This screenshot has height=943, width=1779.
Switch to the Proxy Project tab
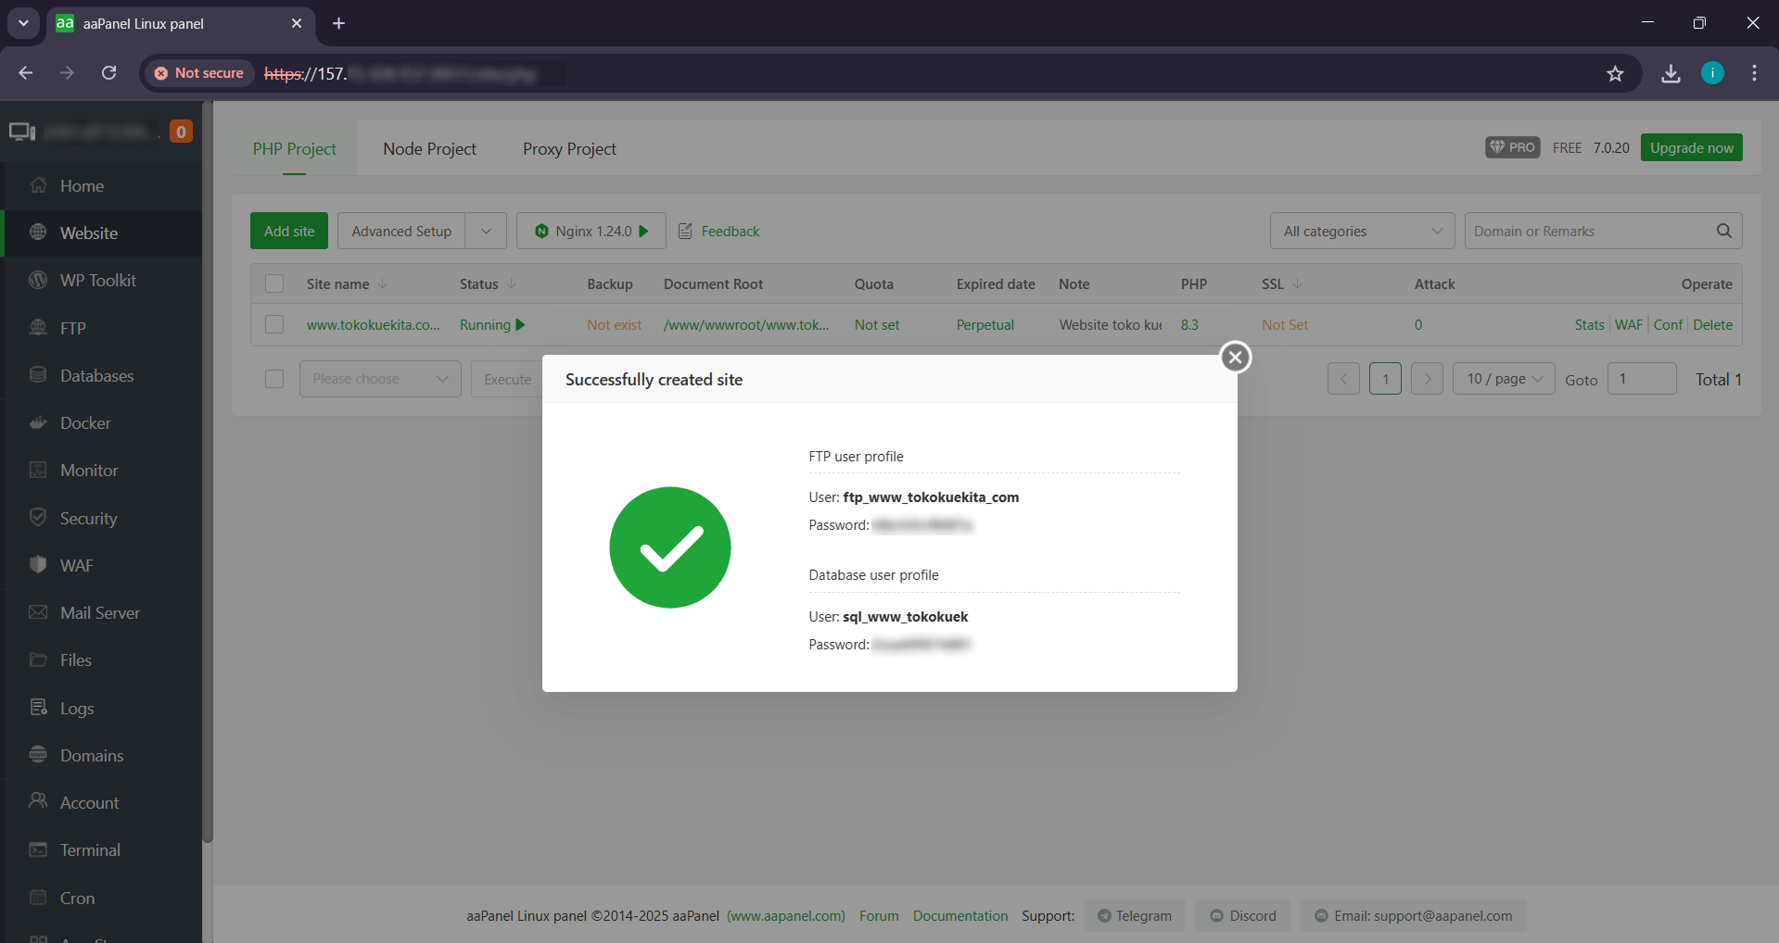pyautogui.click(x=569, y=149)
